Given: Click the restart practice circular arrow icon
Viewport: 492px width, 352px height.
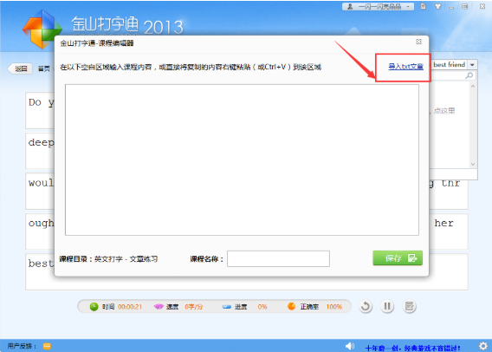Looking at the screenshot, I should click(x=366, y=306).
